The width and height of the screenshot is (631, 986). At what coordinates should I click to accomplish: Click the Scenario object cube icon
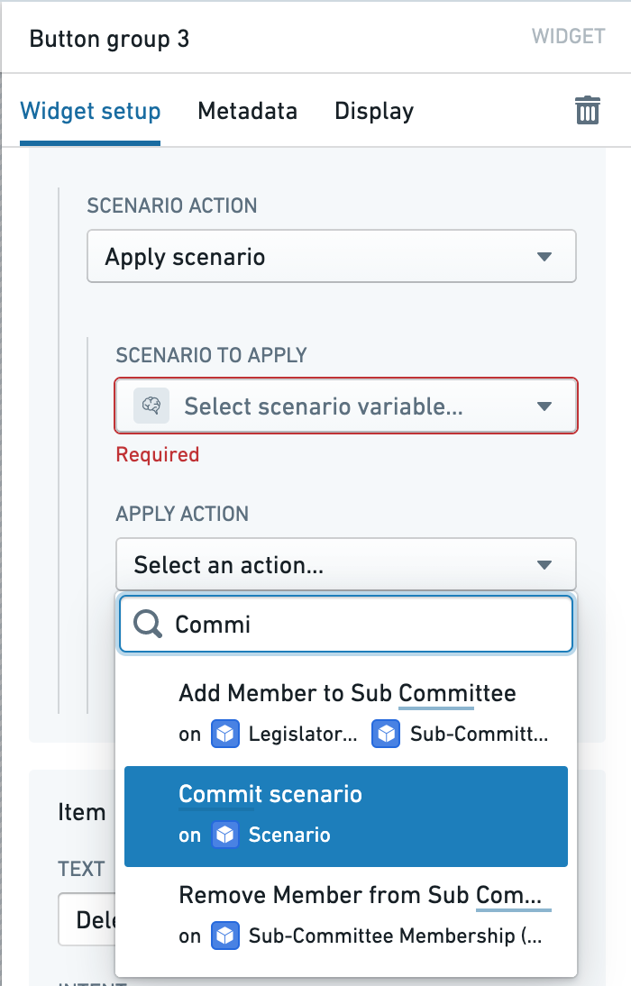225,835
